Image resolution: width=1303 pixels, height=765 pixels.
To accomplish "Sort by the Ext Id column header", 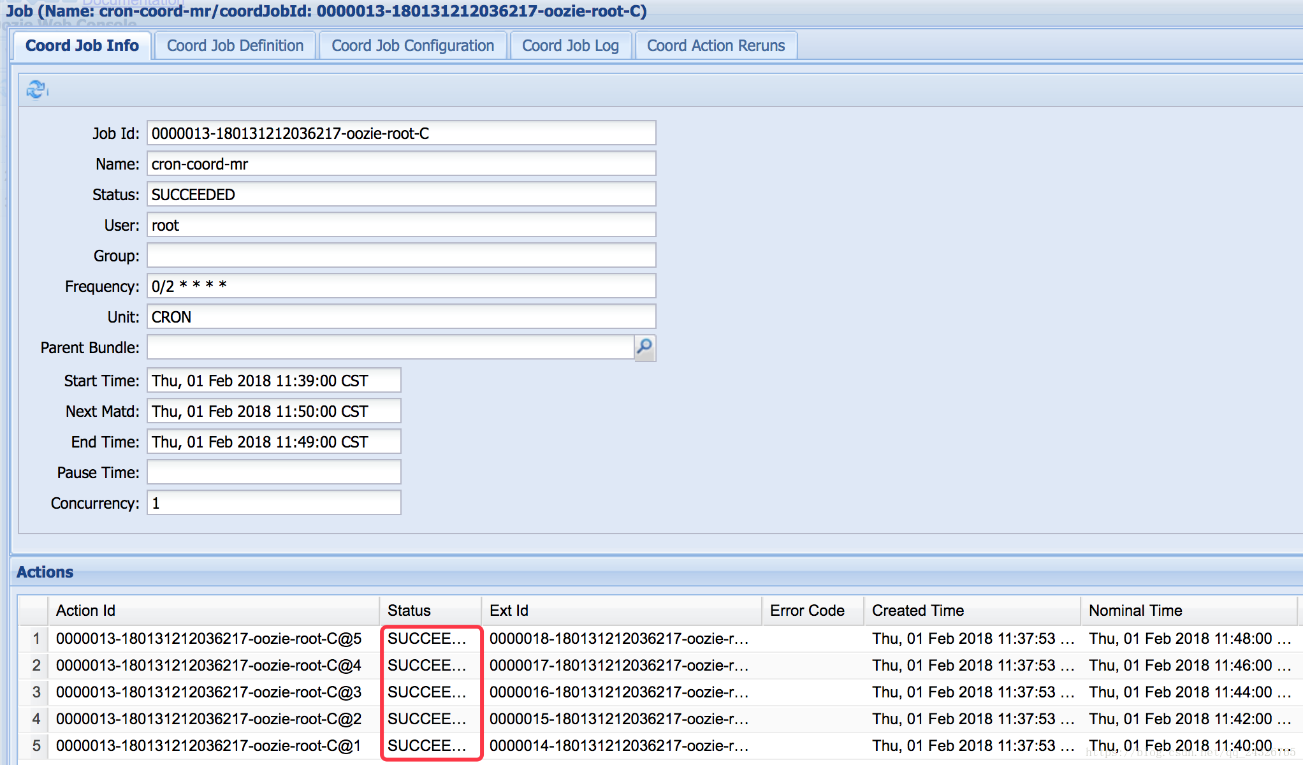I will pos(622,611).
